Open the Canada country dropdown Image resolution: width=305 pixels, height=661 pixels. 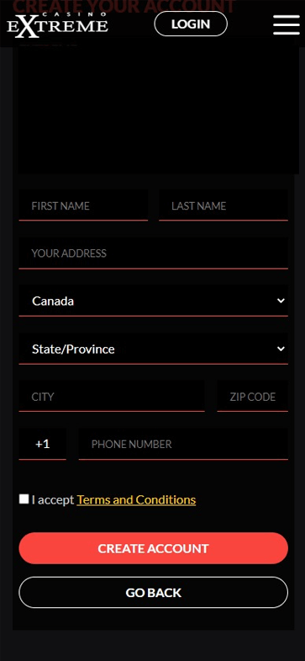(154, 301)
